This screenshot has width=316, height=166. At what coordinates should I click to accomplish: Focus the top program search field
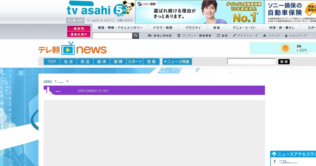pyautogui.click(x=112, y=36)
